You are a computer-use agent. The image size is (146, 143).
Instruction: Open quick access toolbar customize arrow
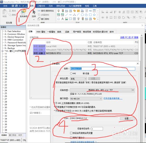(x=26, y=6)
